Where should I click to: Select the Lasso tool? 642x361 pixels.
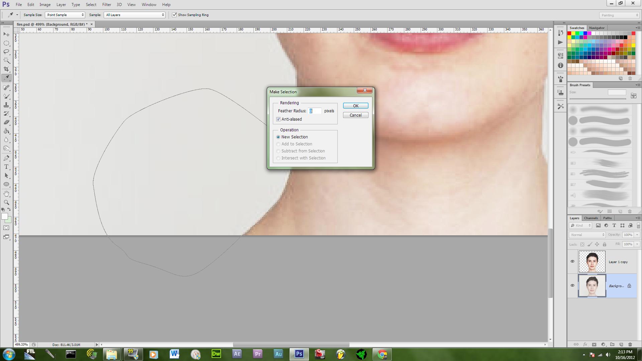pyautogui.click(x=6, y=52)
